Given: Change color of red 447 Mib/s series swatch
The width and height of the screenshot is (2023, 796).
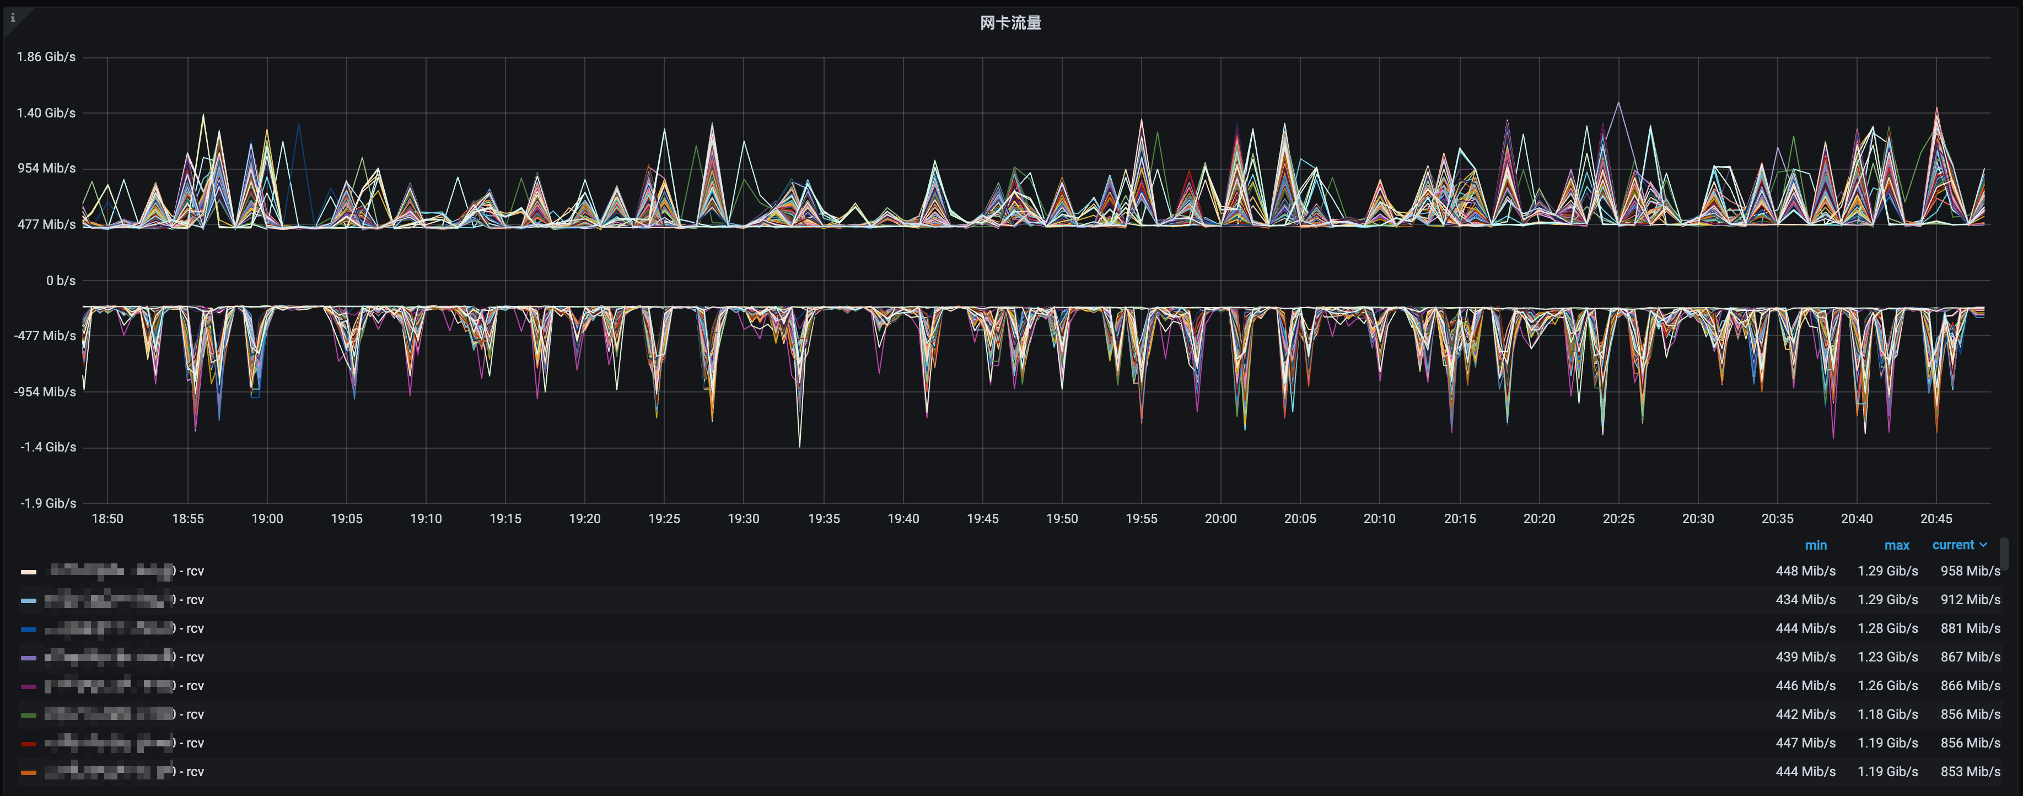Looking at the screenshot, I should pos(28,744).
